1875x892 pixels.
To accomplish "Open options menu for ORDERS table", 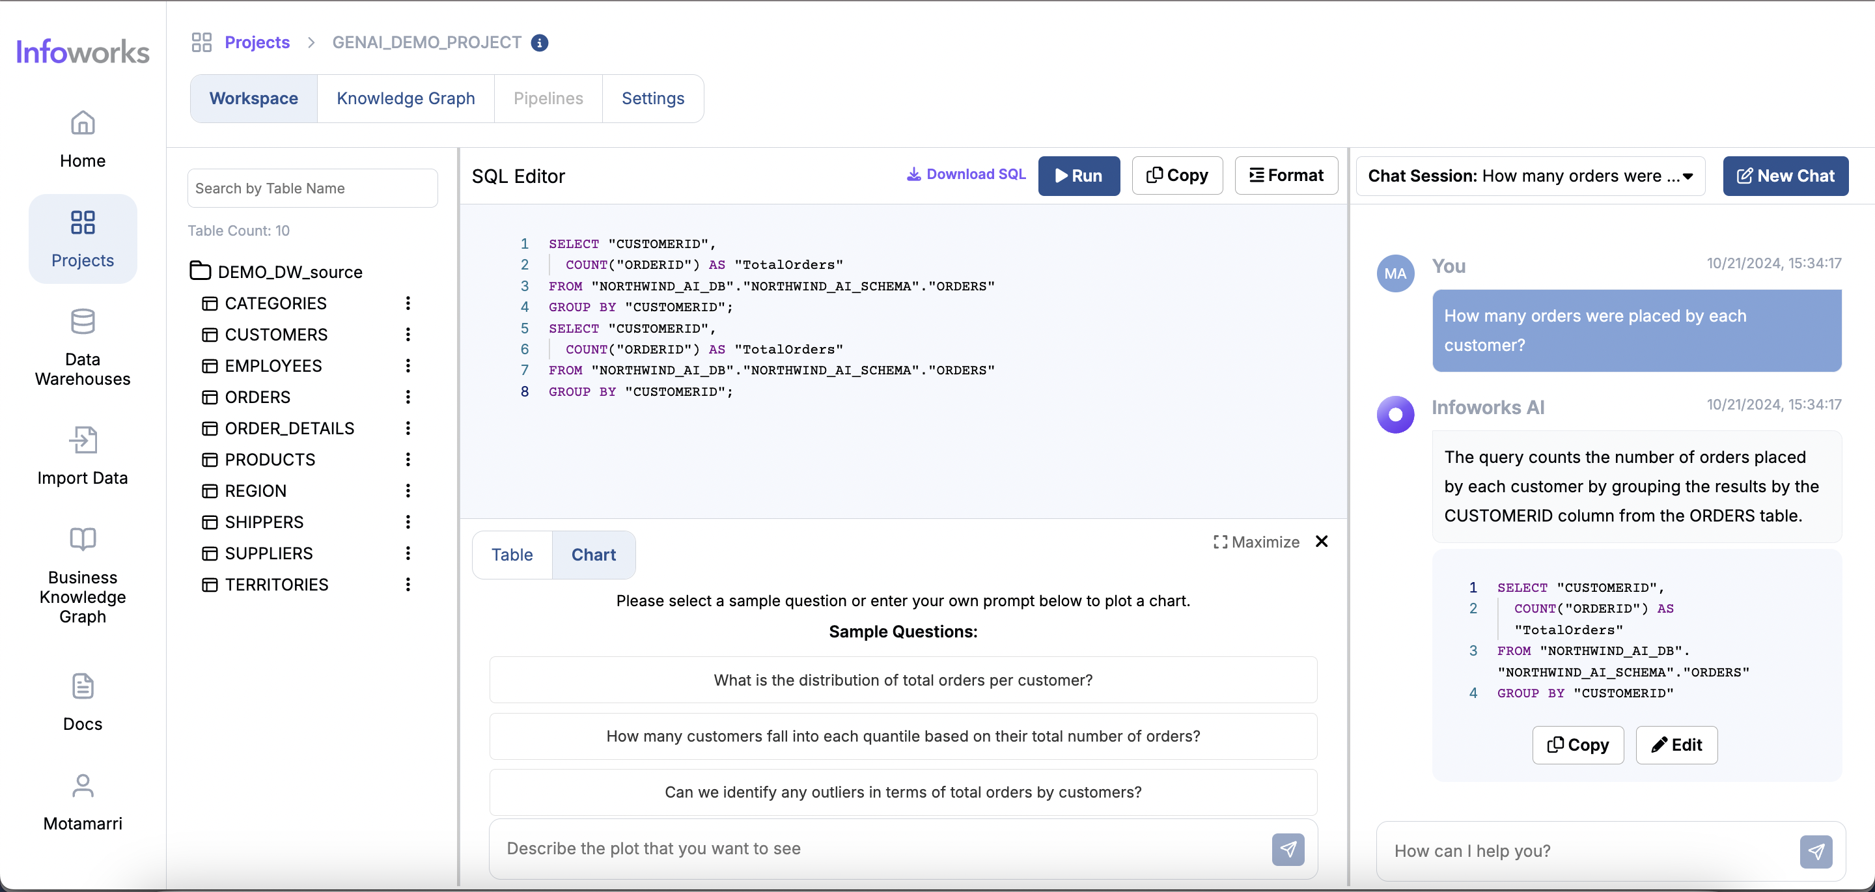I will [408, 397].
